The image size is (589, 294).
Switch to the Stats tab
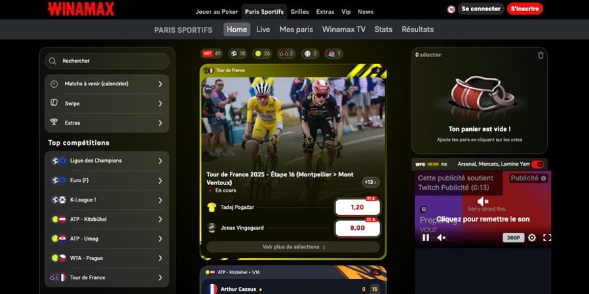(x=383, y=29)
